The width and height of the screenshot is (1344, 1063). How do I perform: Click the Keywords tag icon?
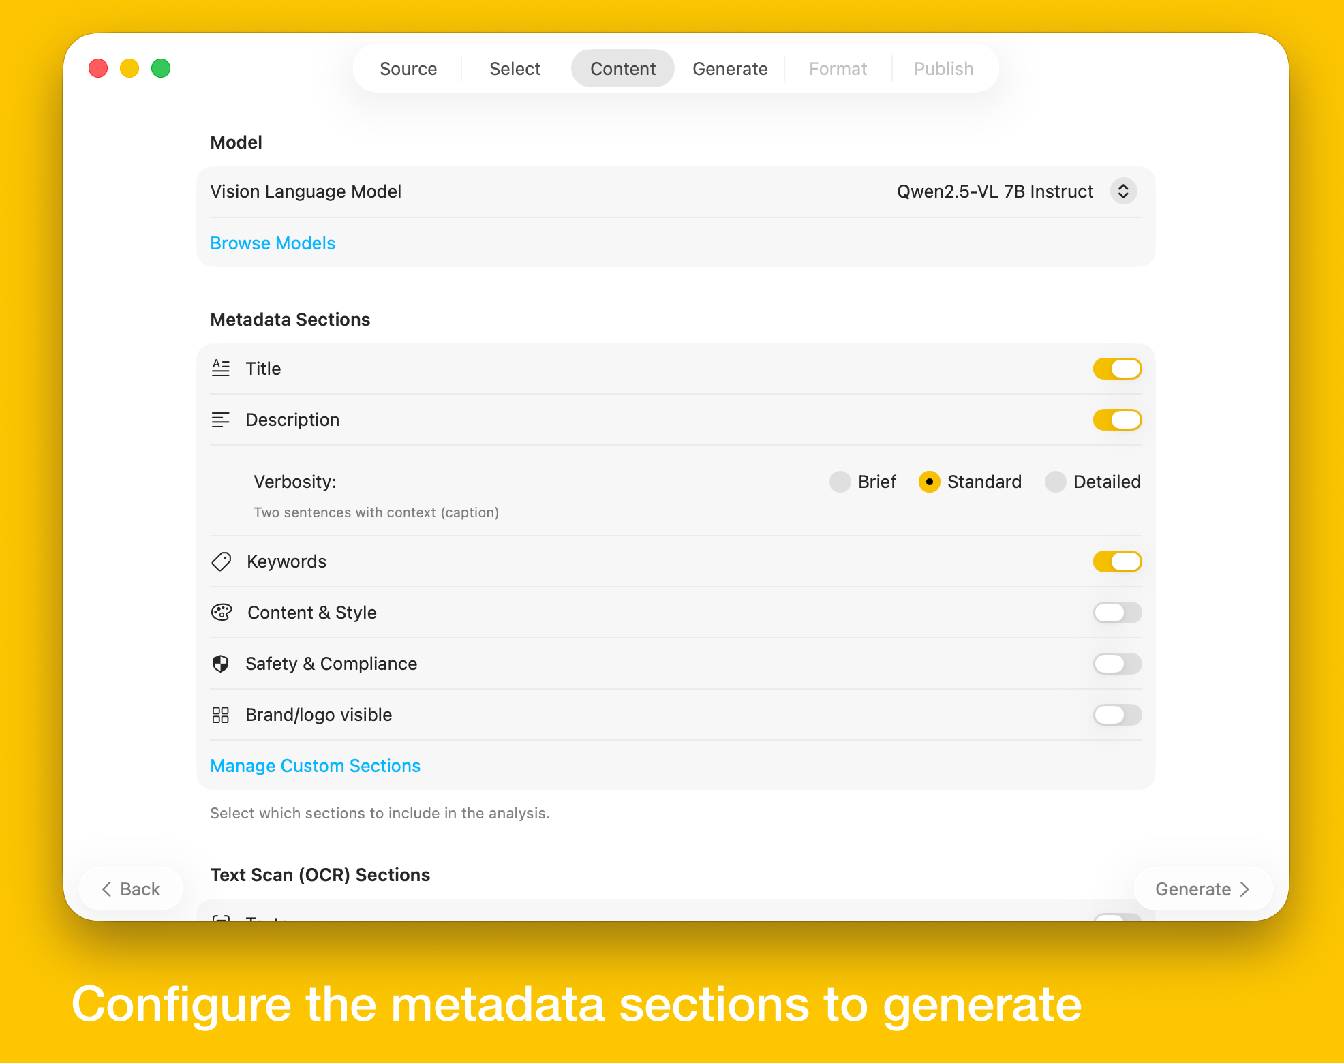pyautogui.click(x=221, y=561)
